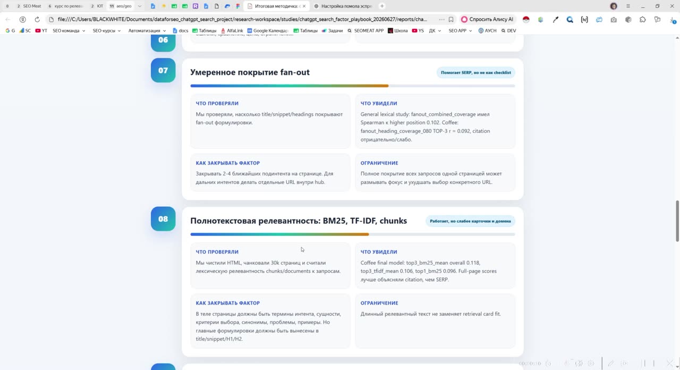Switch to the SEO Meat tab group
Viewport: 680px width, 370px height.
(29, 6)
